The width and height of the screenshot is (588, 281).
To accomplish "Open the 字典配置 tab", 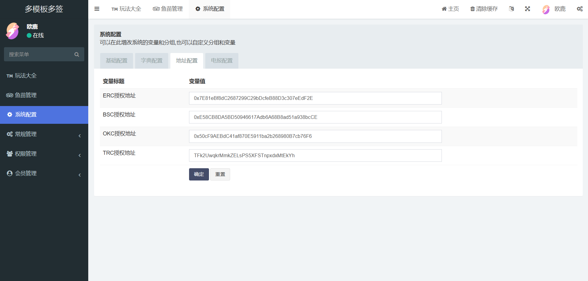I will tap(152, 61).
